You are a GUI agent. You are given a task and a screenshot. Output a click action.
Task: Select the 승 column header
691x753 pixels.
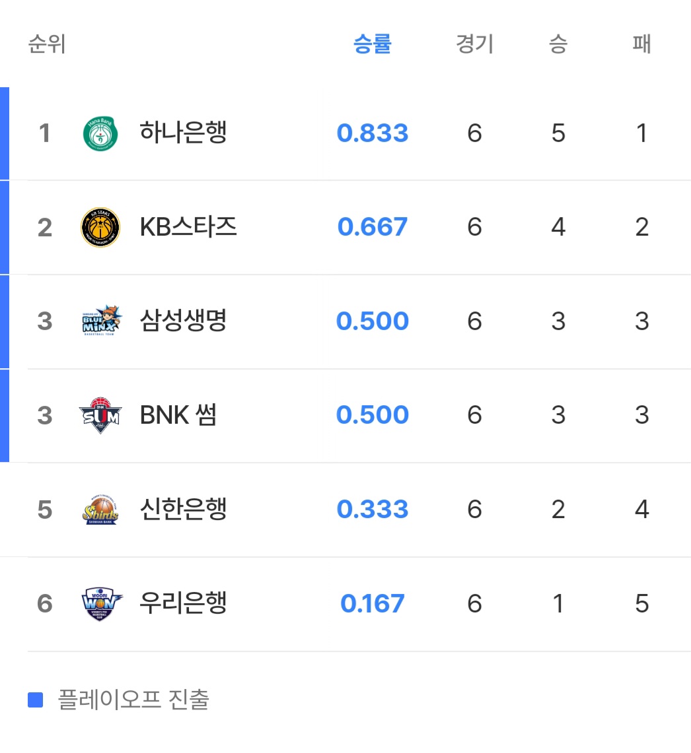click(x=558, y=44)
